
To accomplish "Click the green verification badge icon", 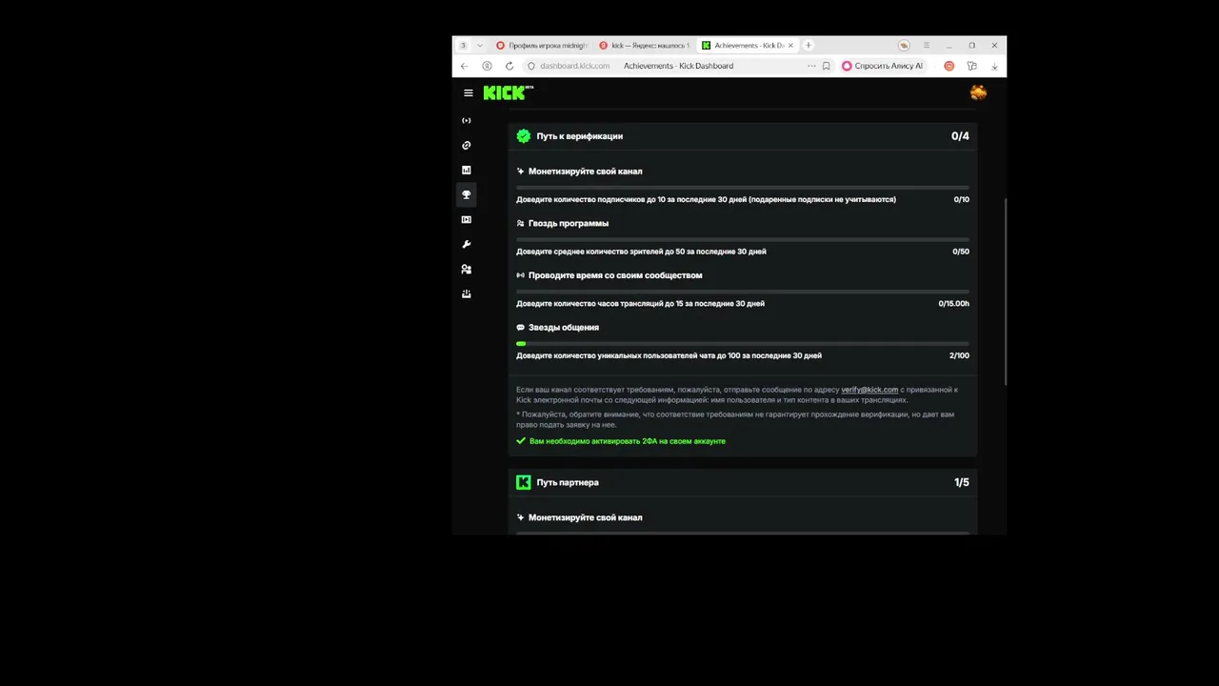I will tap(523, 136).
